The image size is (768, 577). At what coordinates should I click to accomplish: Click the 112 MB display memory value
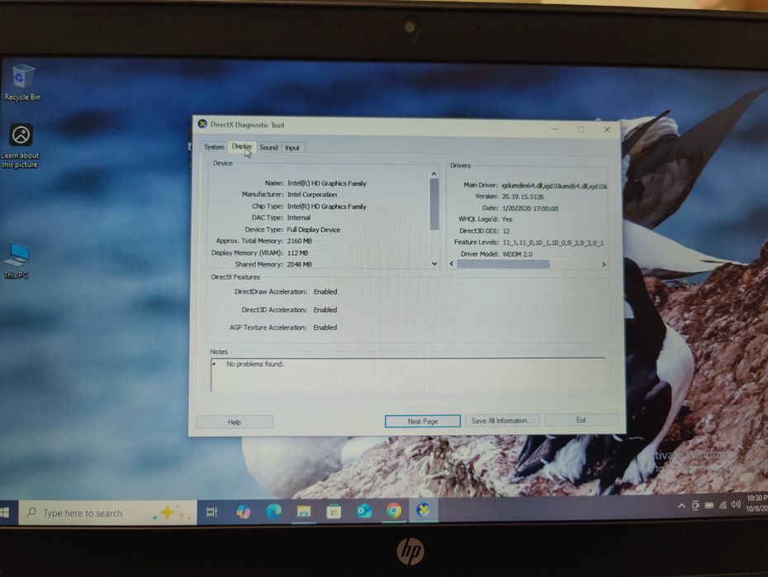click(x=297, y=253)
